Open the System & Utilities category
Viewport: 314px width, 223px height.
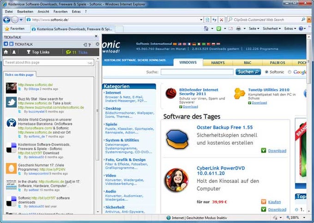[x=122, y=140]
